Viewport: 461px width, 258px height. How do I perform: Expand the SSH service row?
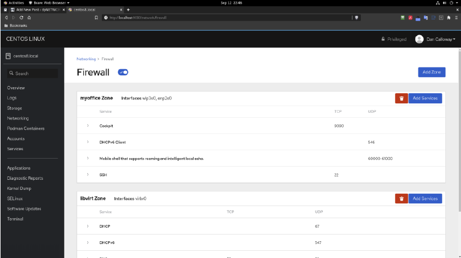[88, 175]
